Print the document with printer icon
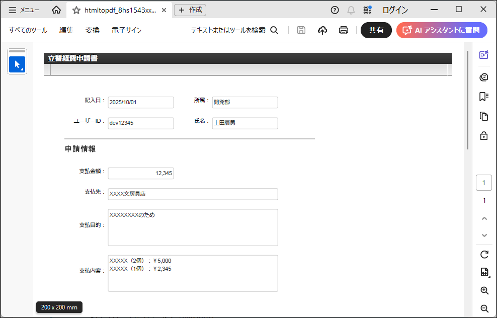This screenshot has height=318, width=497. click(344, 30)
